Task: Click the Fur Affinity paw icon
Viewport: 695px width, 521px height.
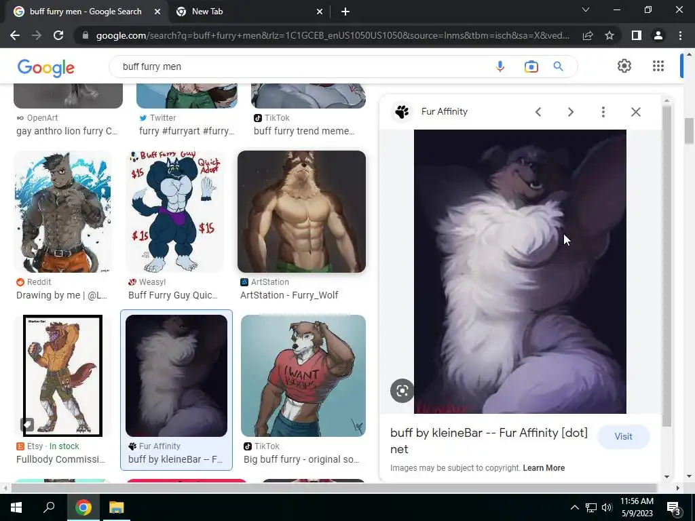Action: click(402, 112)
